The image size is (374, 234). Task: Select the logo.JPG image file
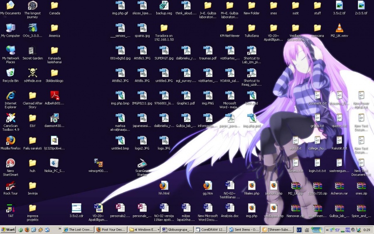(164, 143)
